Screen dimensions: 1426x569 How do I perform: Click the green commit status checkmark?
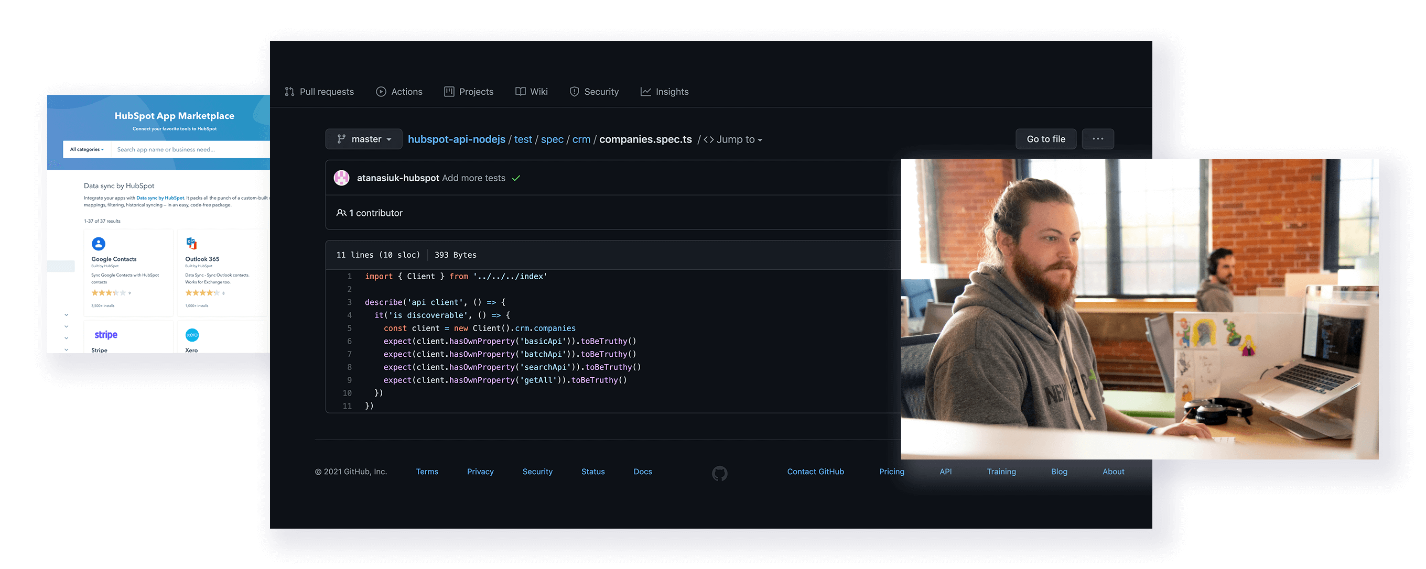[x=516, y=178]
